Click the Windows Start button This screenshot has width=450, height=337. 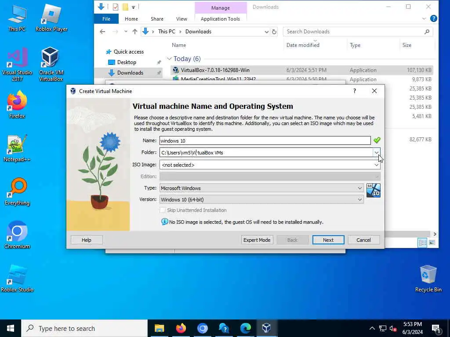11,328
